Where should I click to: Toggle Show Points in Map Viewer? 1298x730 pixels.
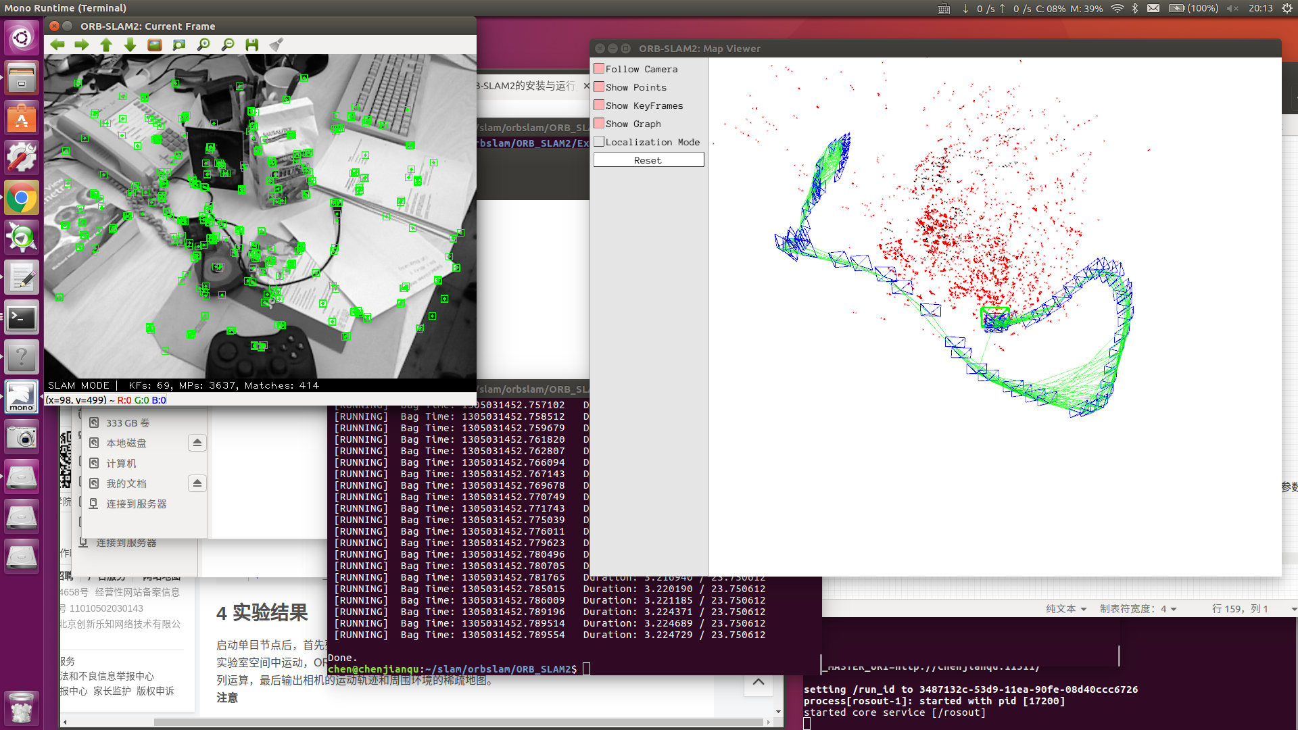(599, 87)
